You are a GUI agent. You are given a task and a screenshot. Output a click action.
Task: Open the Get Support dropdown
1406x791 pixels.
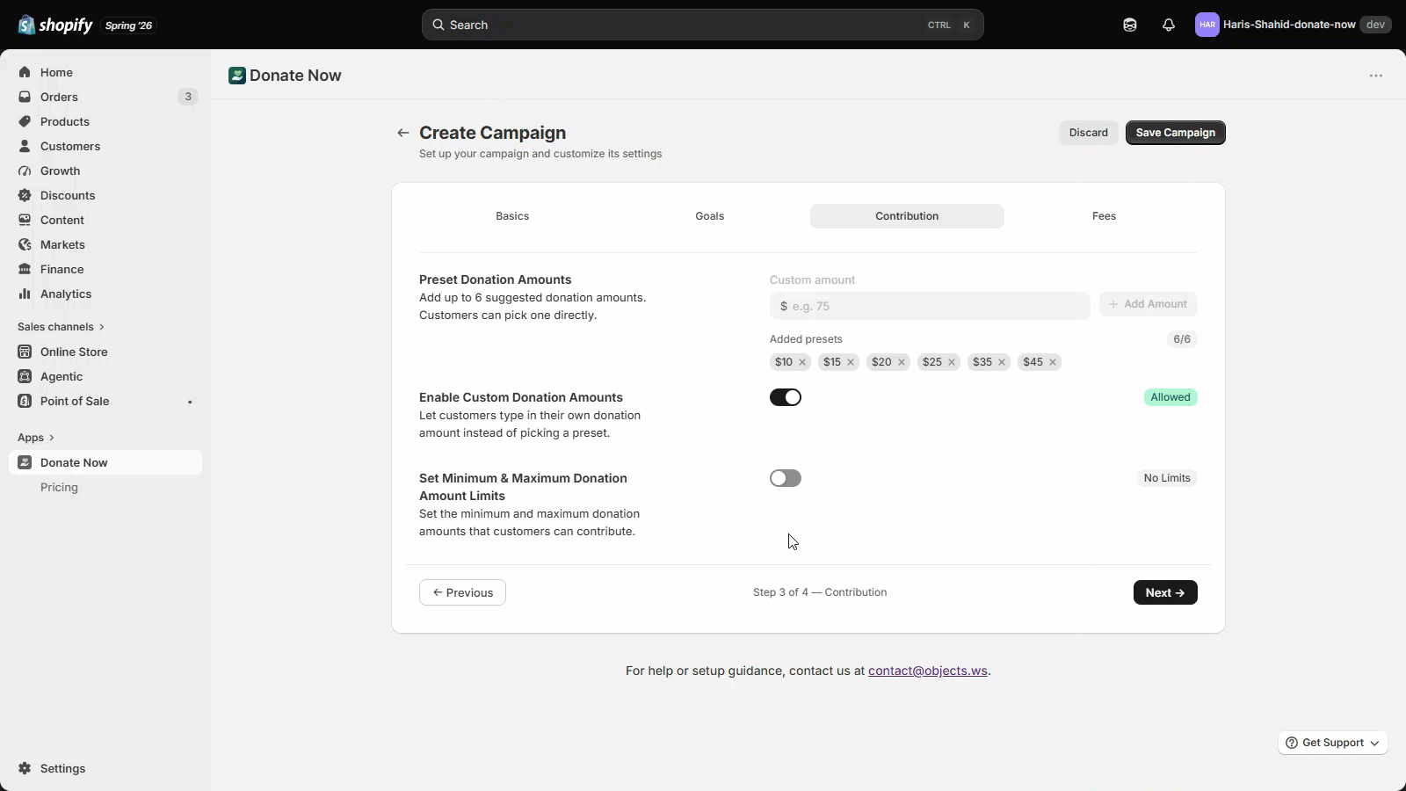pos(1333,743)
